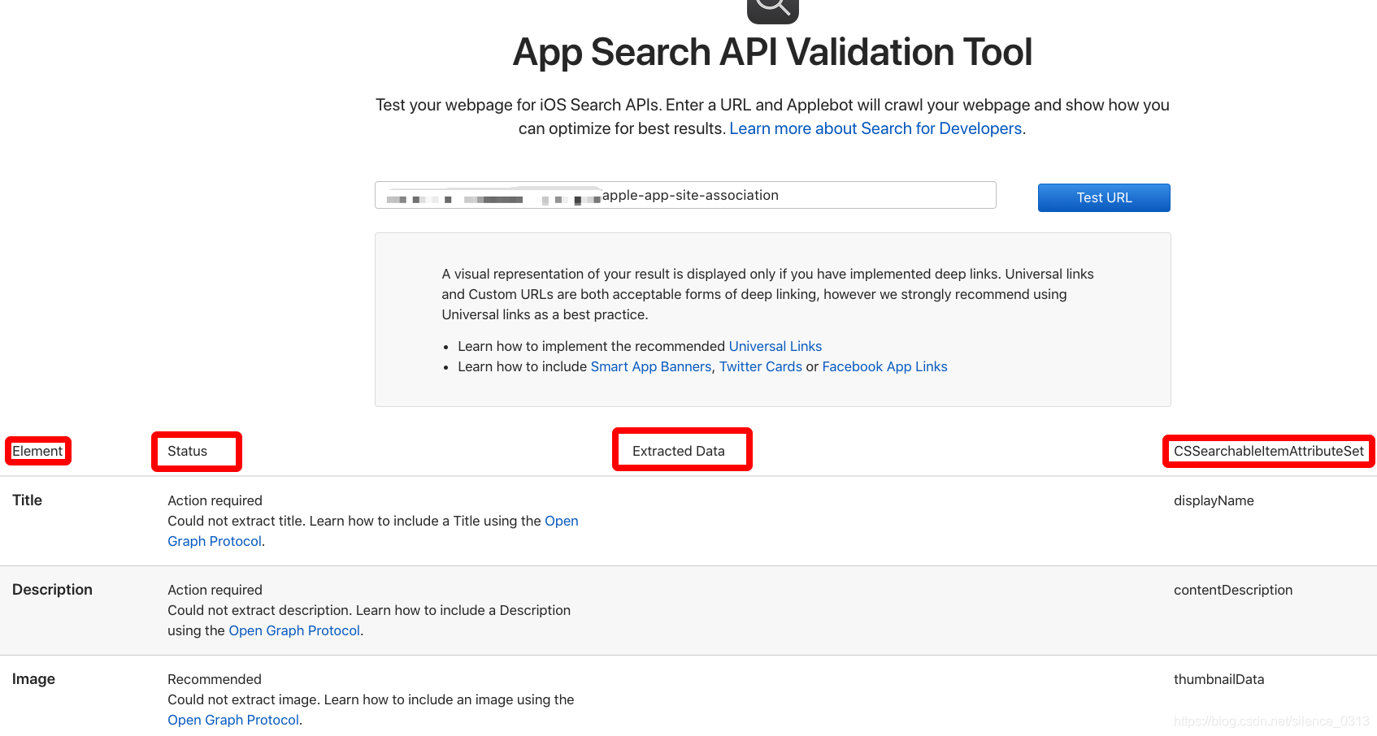1377x736 pixels.
Task: Click the displayName attribute text
Action: (x=1214, y=500)
